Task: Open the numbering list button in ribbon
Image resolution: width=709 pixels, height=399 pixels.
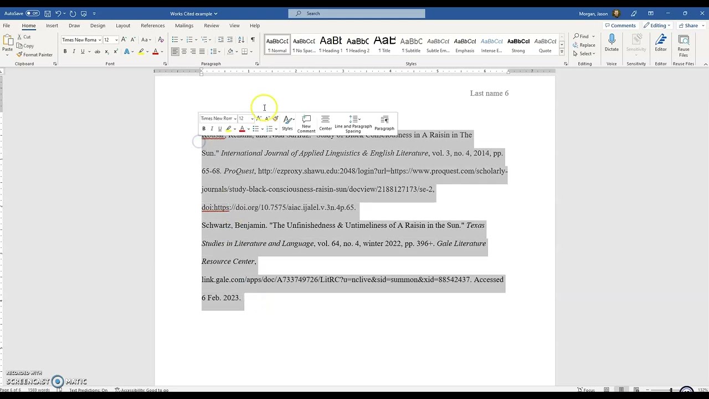Action: point(189,40)
